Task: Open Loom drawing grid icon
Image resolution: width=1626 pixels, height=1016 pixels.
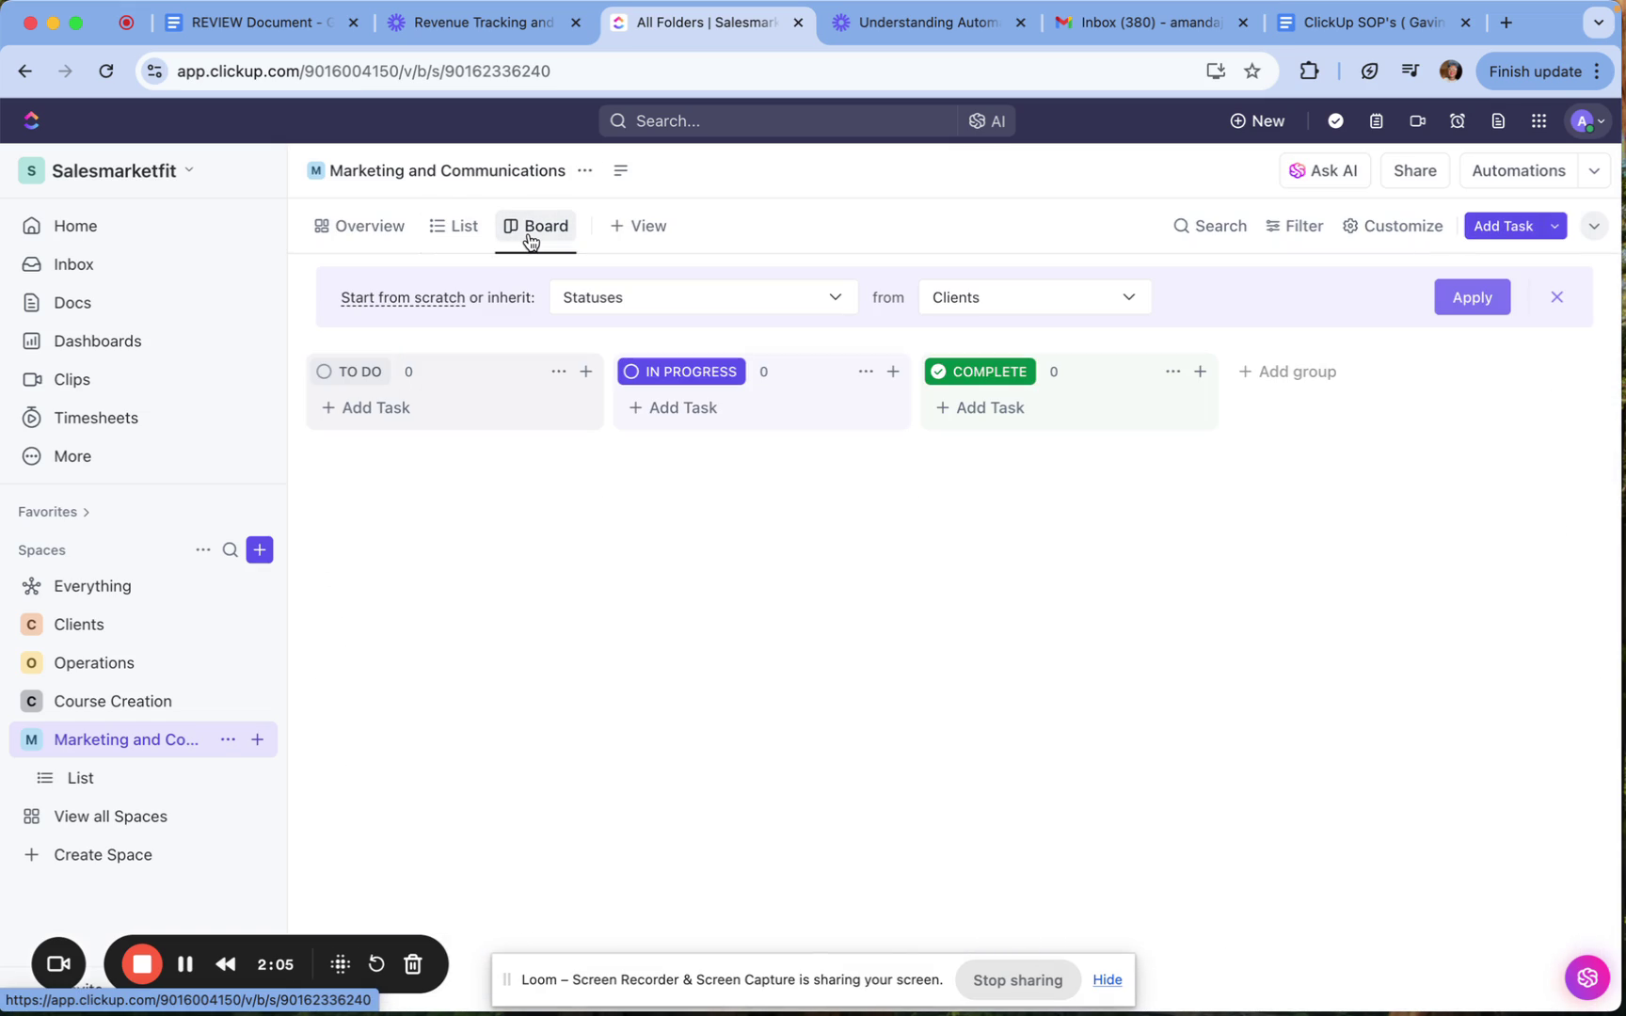Action: (341, 964)
